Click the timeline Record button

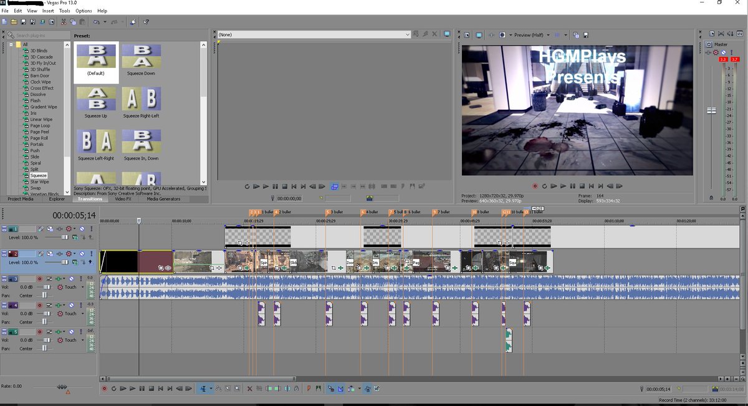(x=104, y=389)
